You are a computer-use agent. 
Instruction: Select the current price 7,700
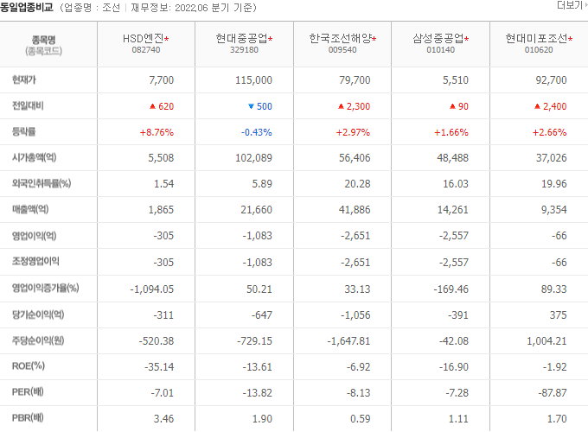tap(161, 80)
